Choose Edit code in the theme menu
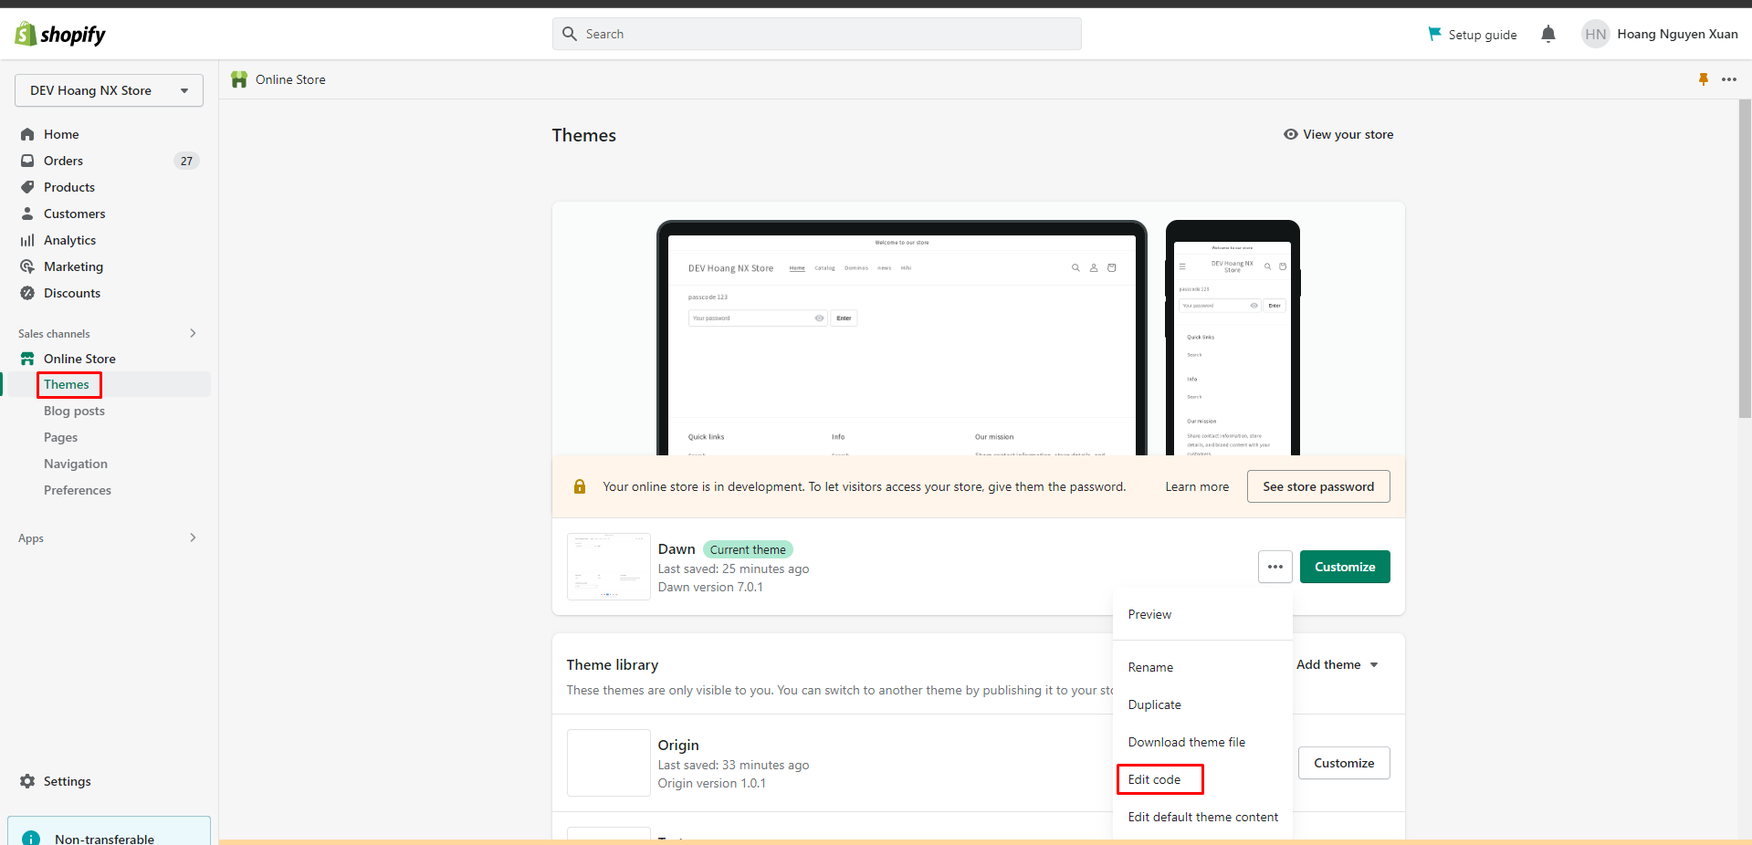The height and width of the screenshot is (845, 1752). [1202, 779]
